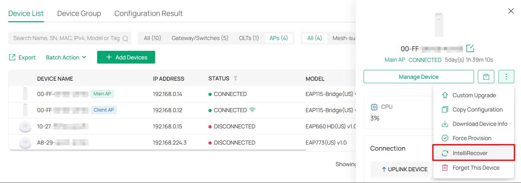
Task: Select the Mesh sub-filter
Action: 344,38
